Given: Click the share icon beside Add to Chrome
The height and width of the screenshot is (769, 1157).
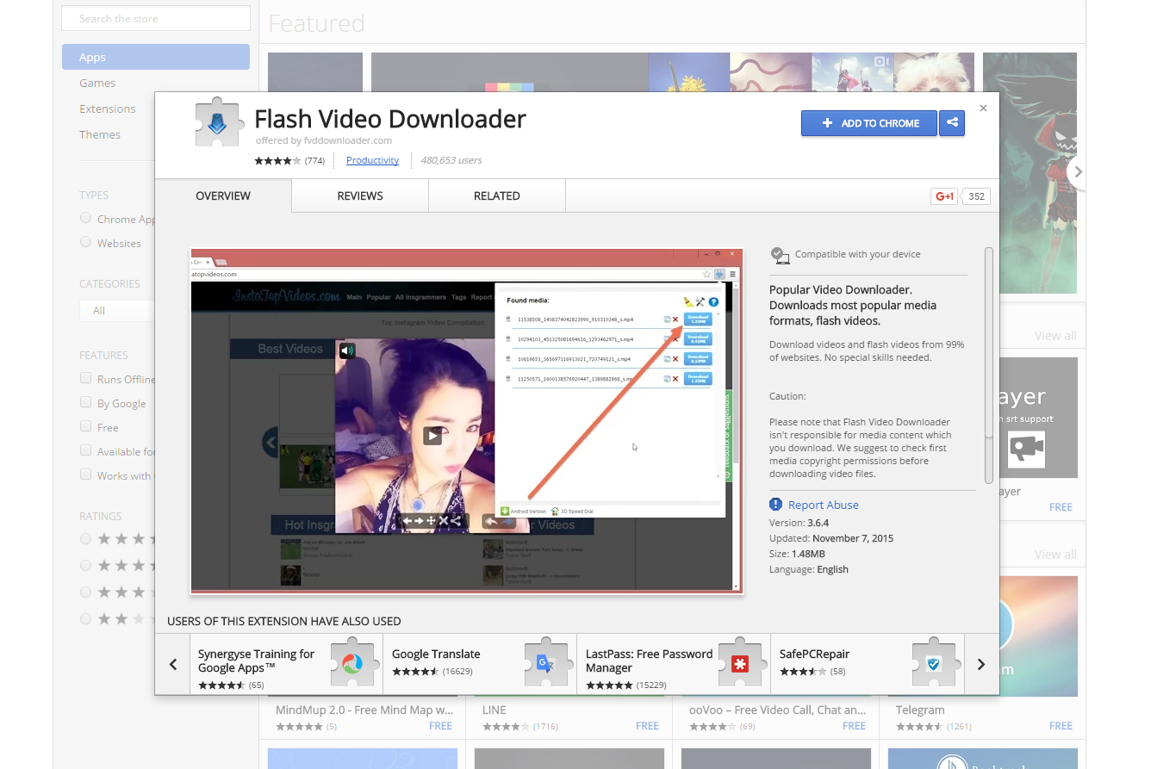Looking at the screenshot, I should [x=952, y=123].
